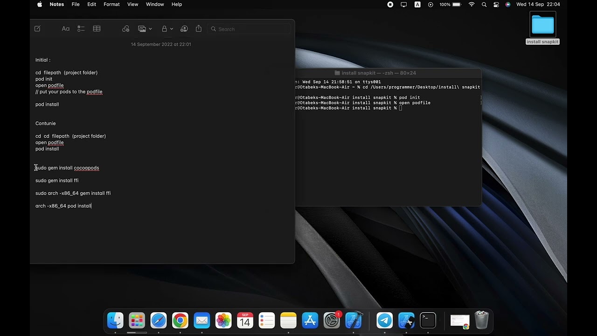The image size is (597, 336).
Task: Open Photos from the Dock
Action: tap(223, 320)
